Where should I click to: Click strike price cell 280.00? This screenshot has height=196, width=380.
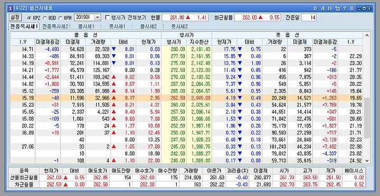(174, 49)
